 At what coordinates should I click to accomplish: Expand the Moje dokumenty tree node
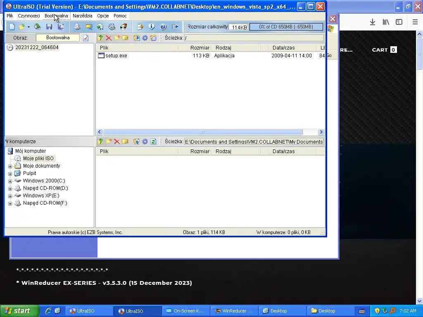10,166
